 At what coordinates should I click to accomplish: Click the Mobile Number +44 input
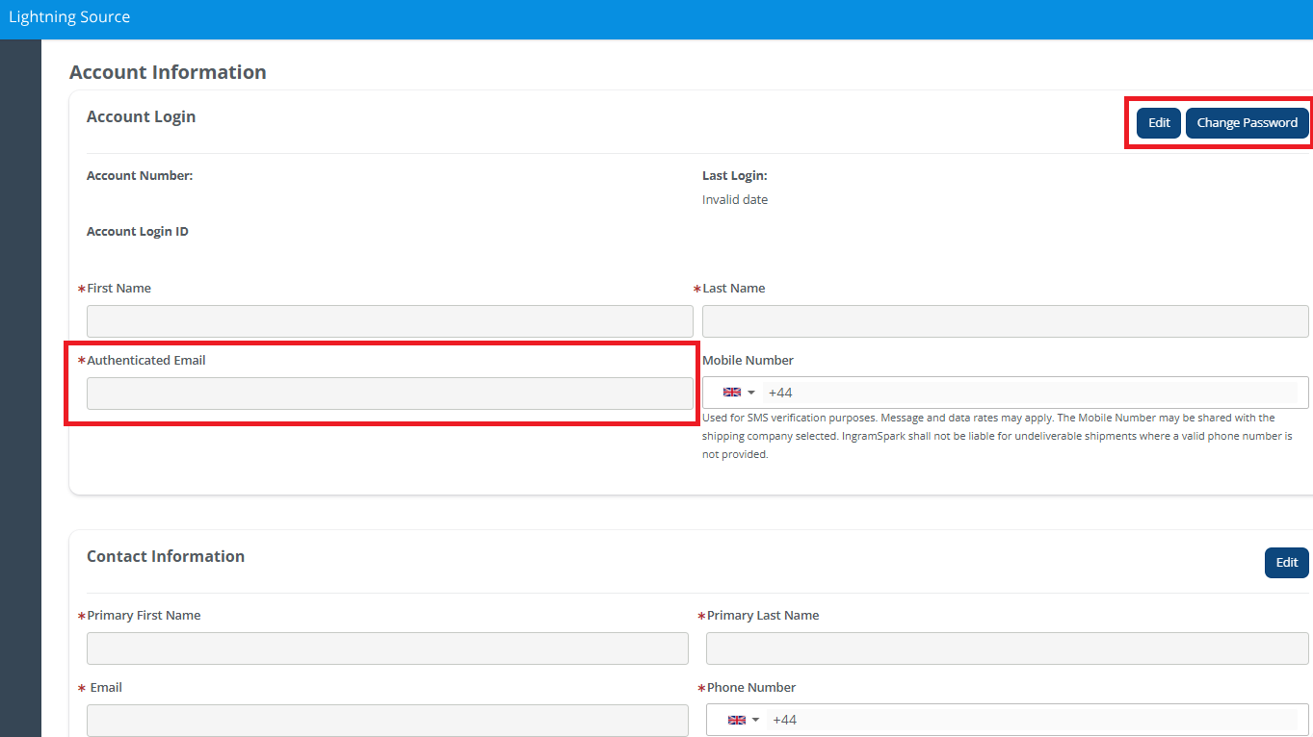[x=1031, y=393]
